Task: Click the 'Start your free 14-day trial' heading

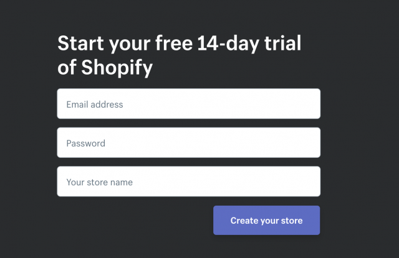Action: (x=180, y=44)
